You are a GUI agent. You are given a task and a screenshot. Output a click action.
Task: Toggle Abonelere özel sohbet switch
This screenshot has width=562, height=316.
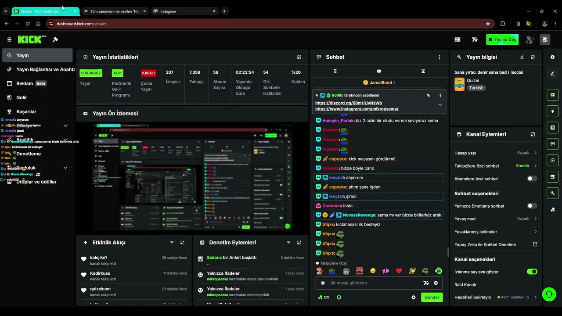(532, 179)
